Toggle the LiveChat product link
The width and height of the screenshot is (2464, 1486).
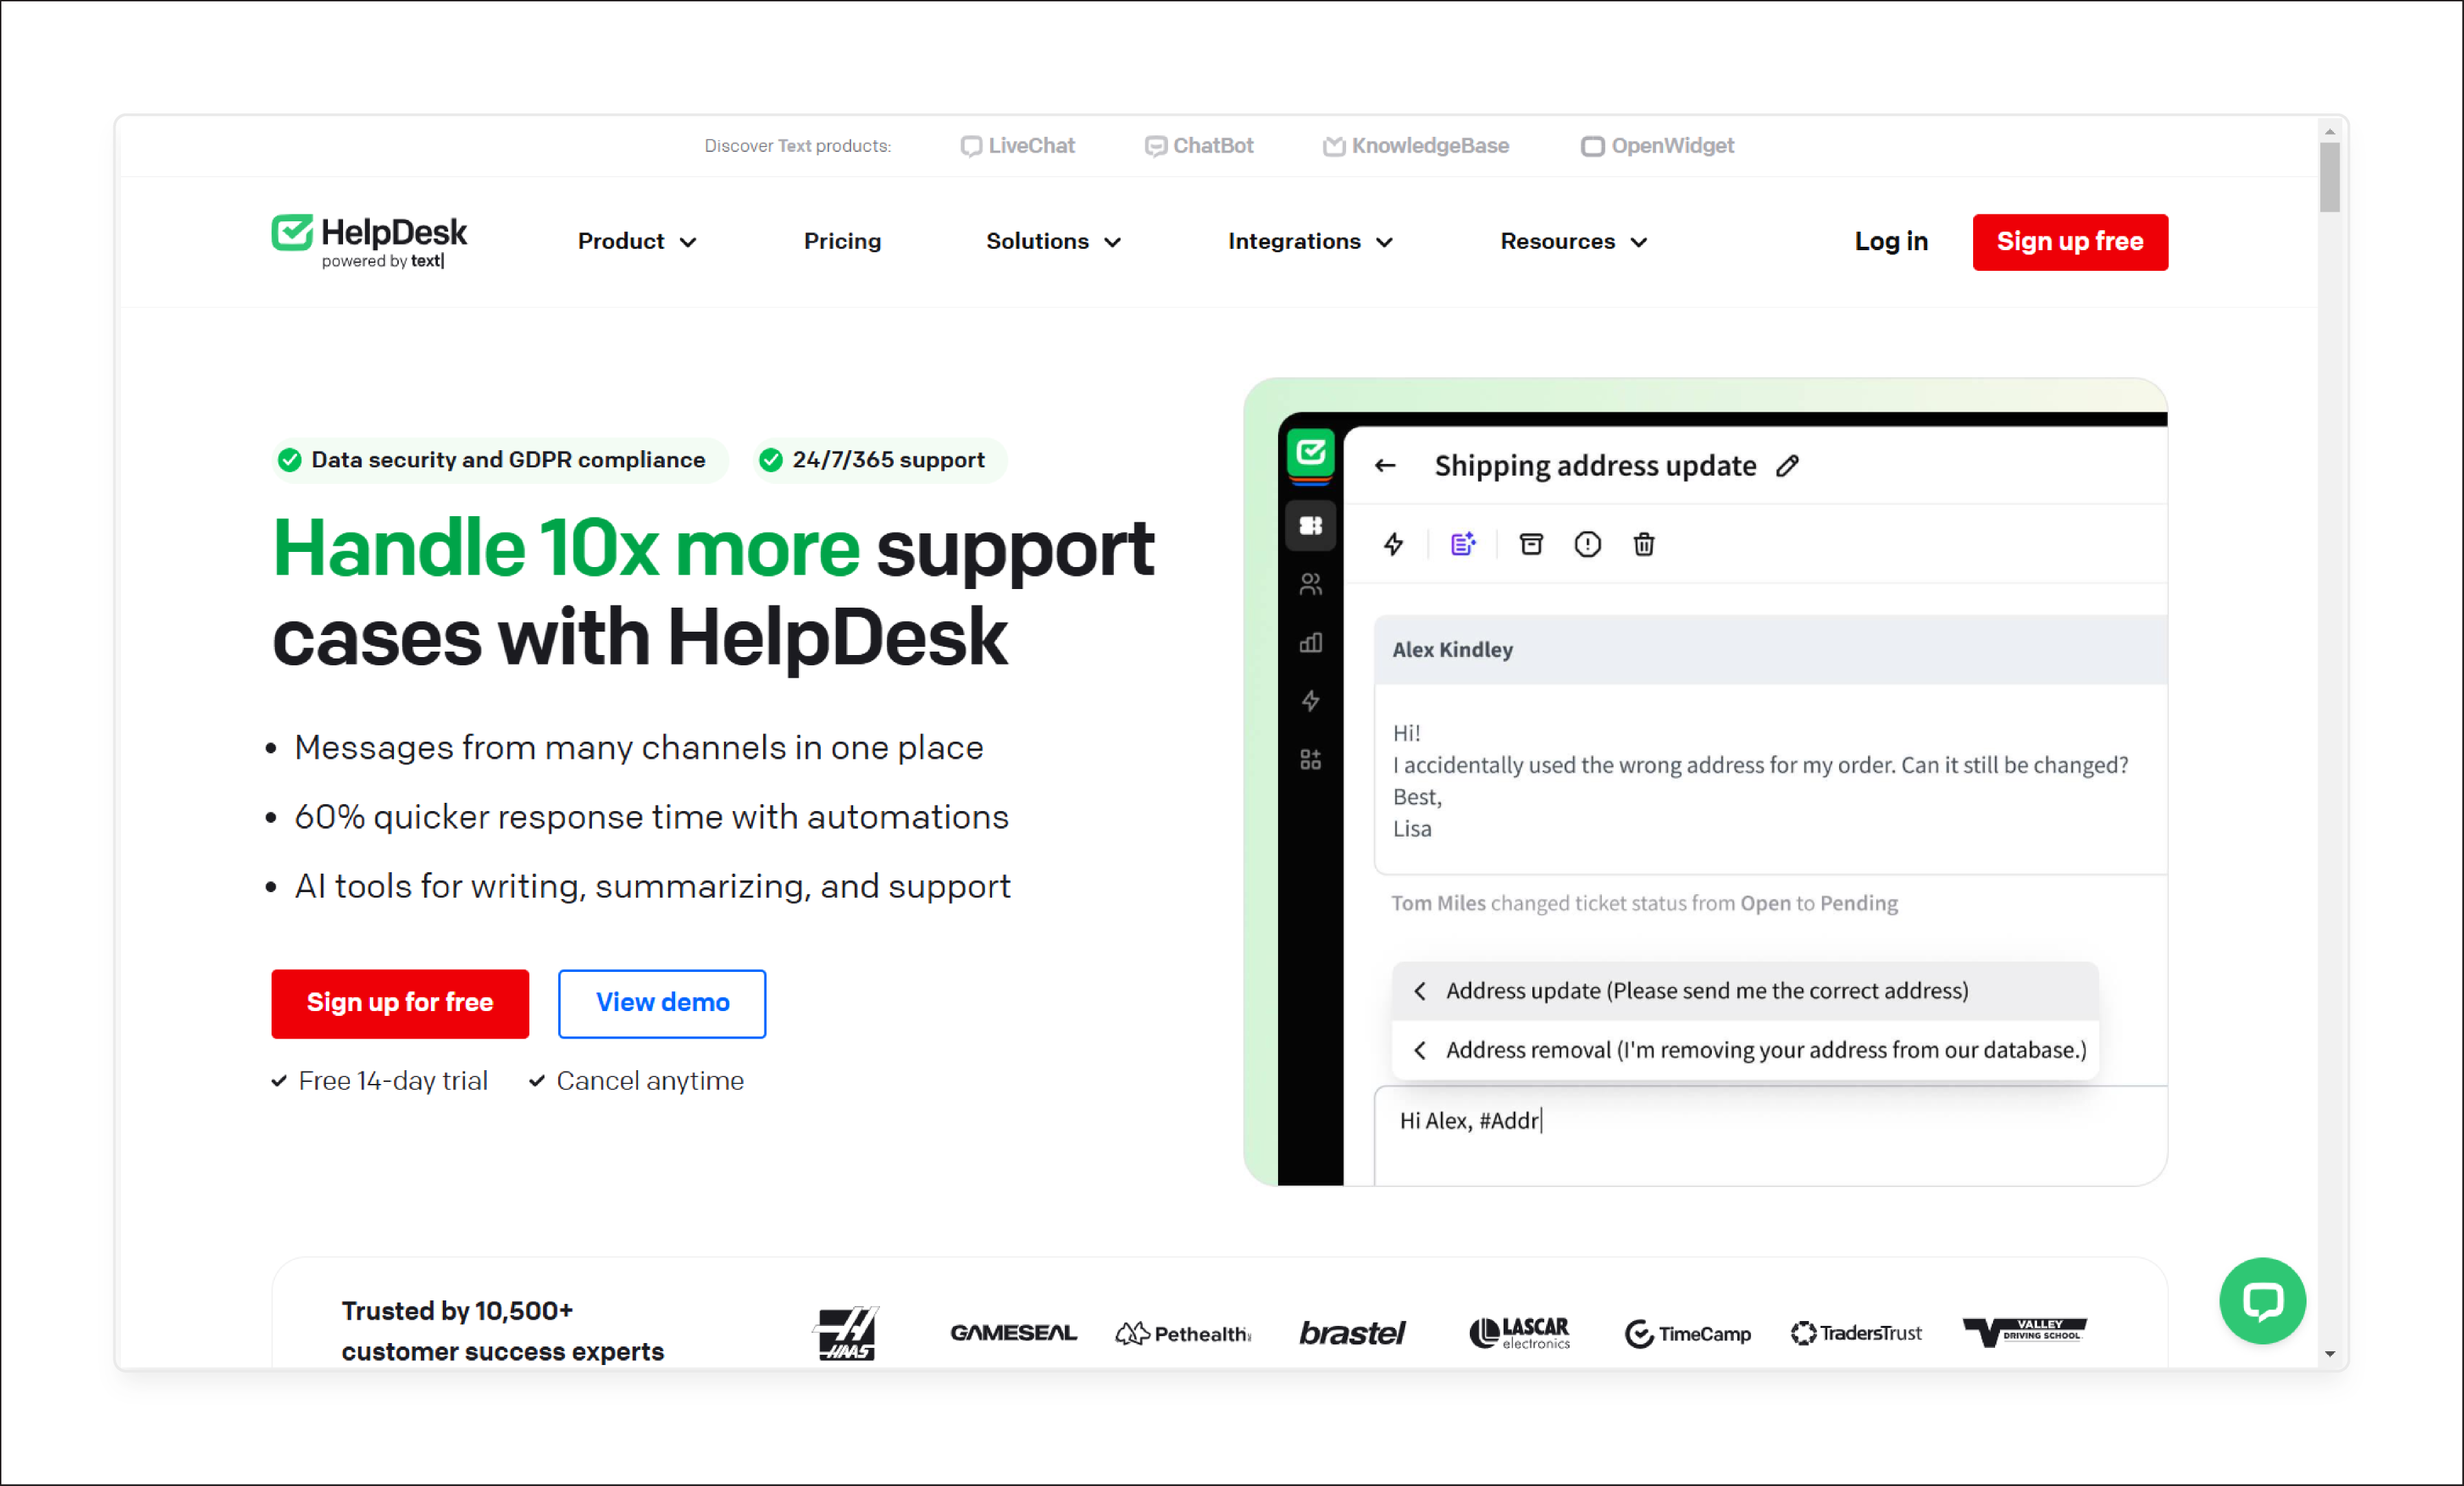pos(1019,146)
